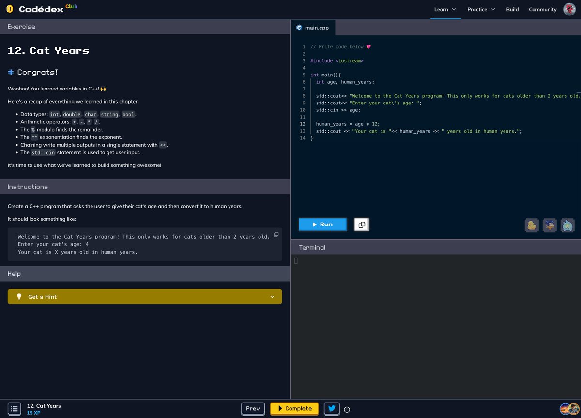Screen dimensions: 581x418
Task: Click the "bool" data type tag
Action: click(128, 114)
